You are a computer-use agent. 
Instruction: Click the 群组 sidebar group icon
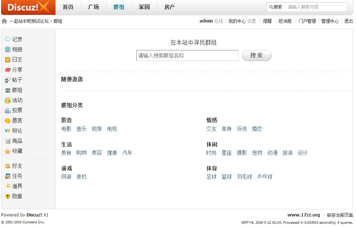pyautogui.click(x=8, y=90)
